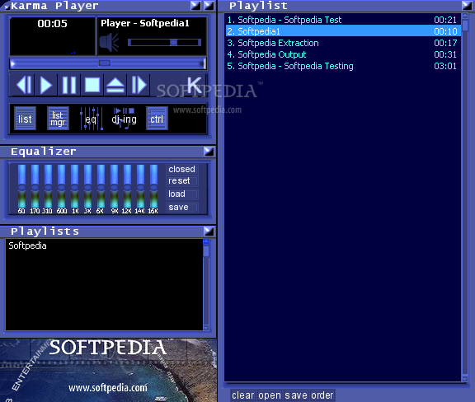The image size is (475, 402).
Task: Stop playback with the square button
Action: click(x=92, y=85)
